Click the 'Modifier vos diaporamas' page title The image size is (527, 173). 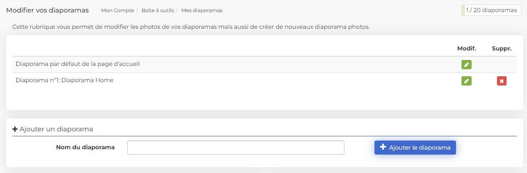(x=48, y=10)
